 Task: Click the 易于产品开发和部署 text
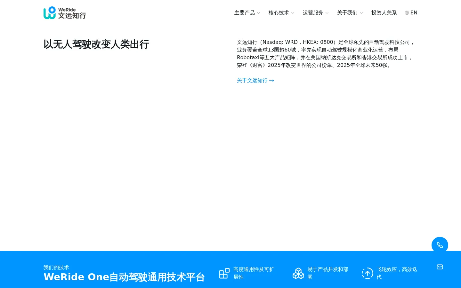(x=328, y=273)
